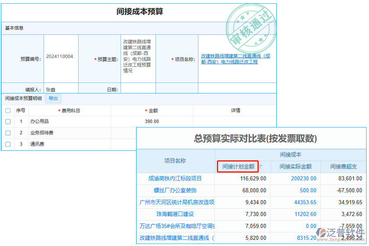This screenshot has width=369, height=246.
Task: Click the 200230.00 actual amount link
Action: 303,178
